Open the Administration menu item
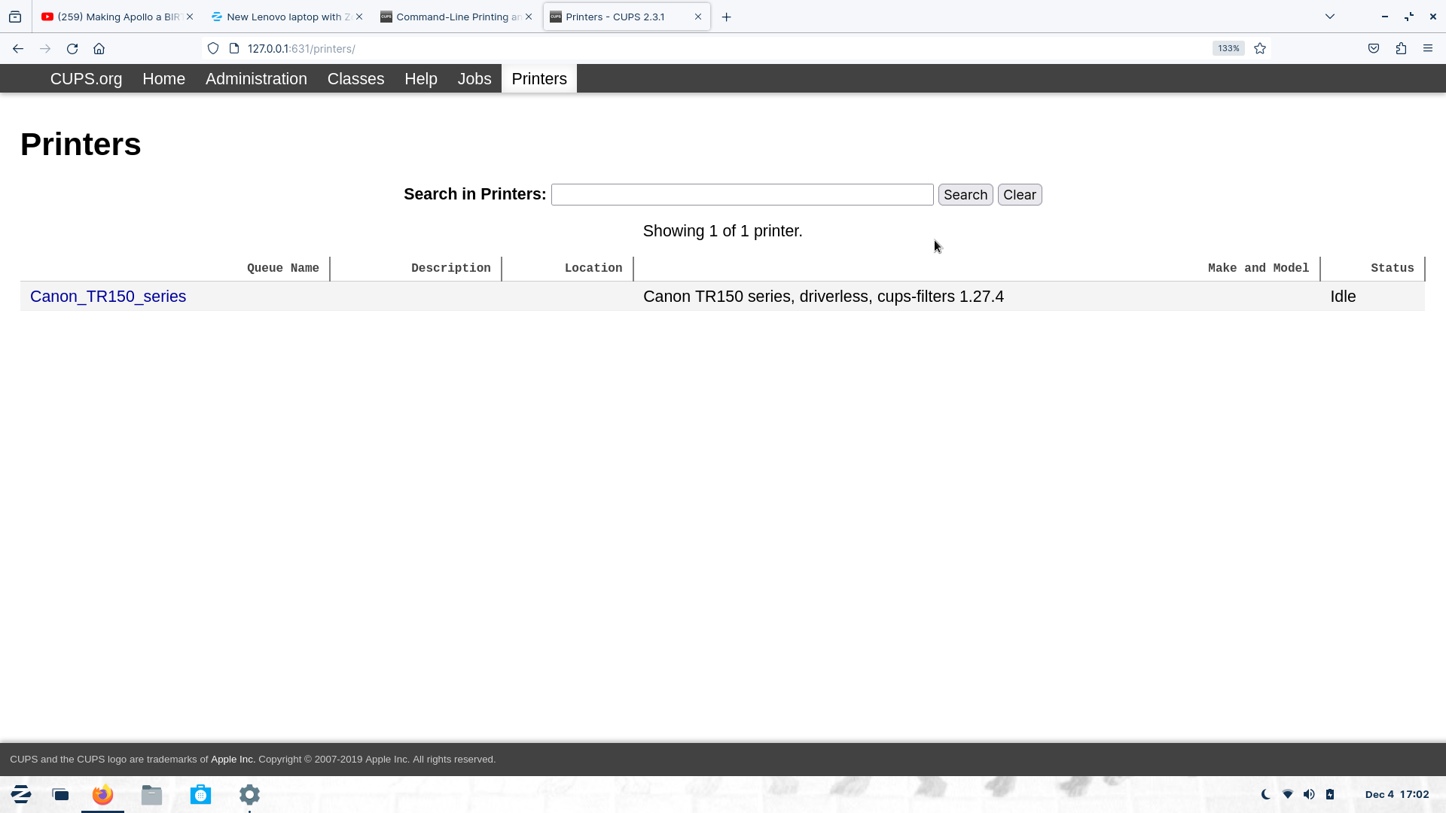1446x813 pixels. (x=256, y=79)
